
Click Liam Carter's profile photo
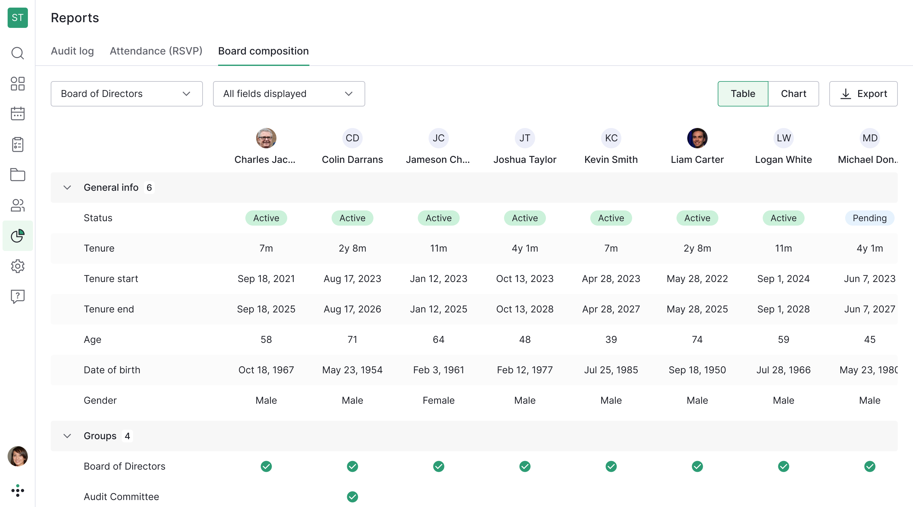click(697, 138)
